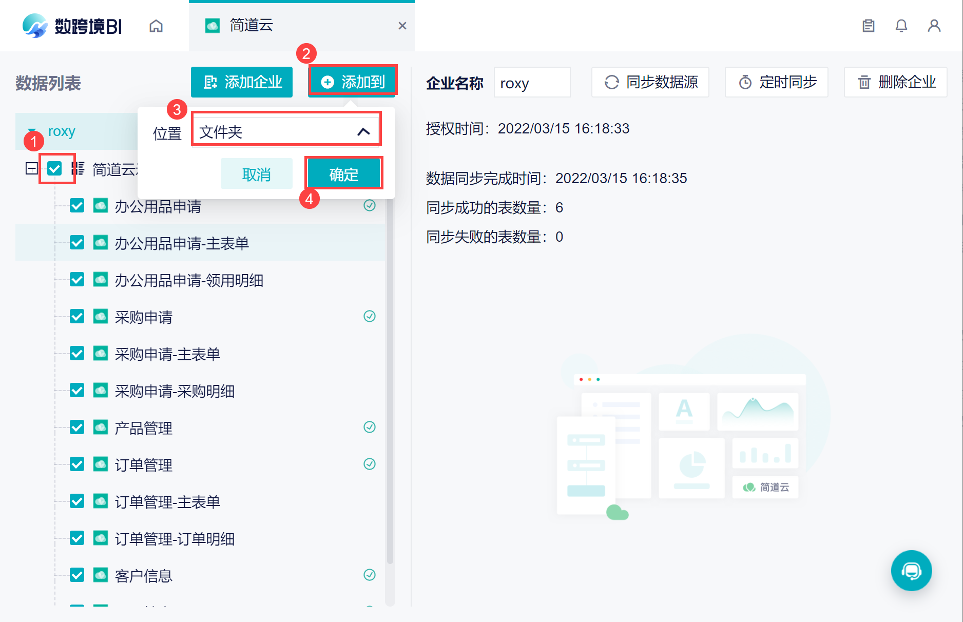Select the 订单管理 table row
Viewport: 963px width, 622px height.
pyautogui.click(x=200, y=465)
